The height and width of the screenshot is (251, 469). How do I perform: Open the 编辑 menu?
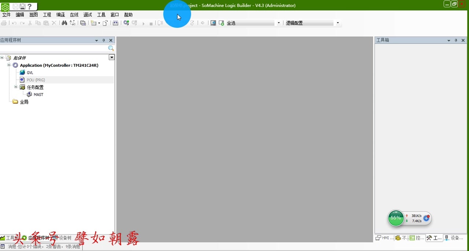(x=20, y=15)
